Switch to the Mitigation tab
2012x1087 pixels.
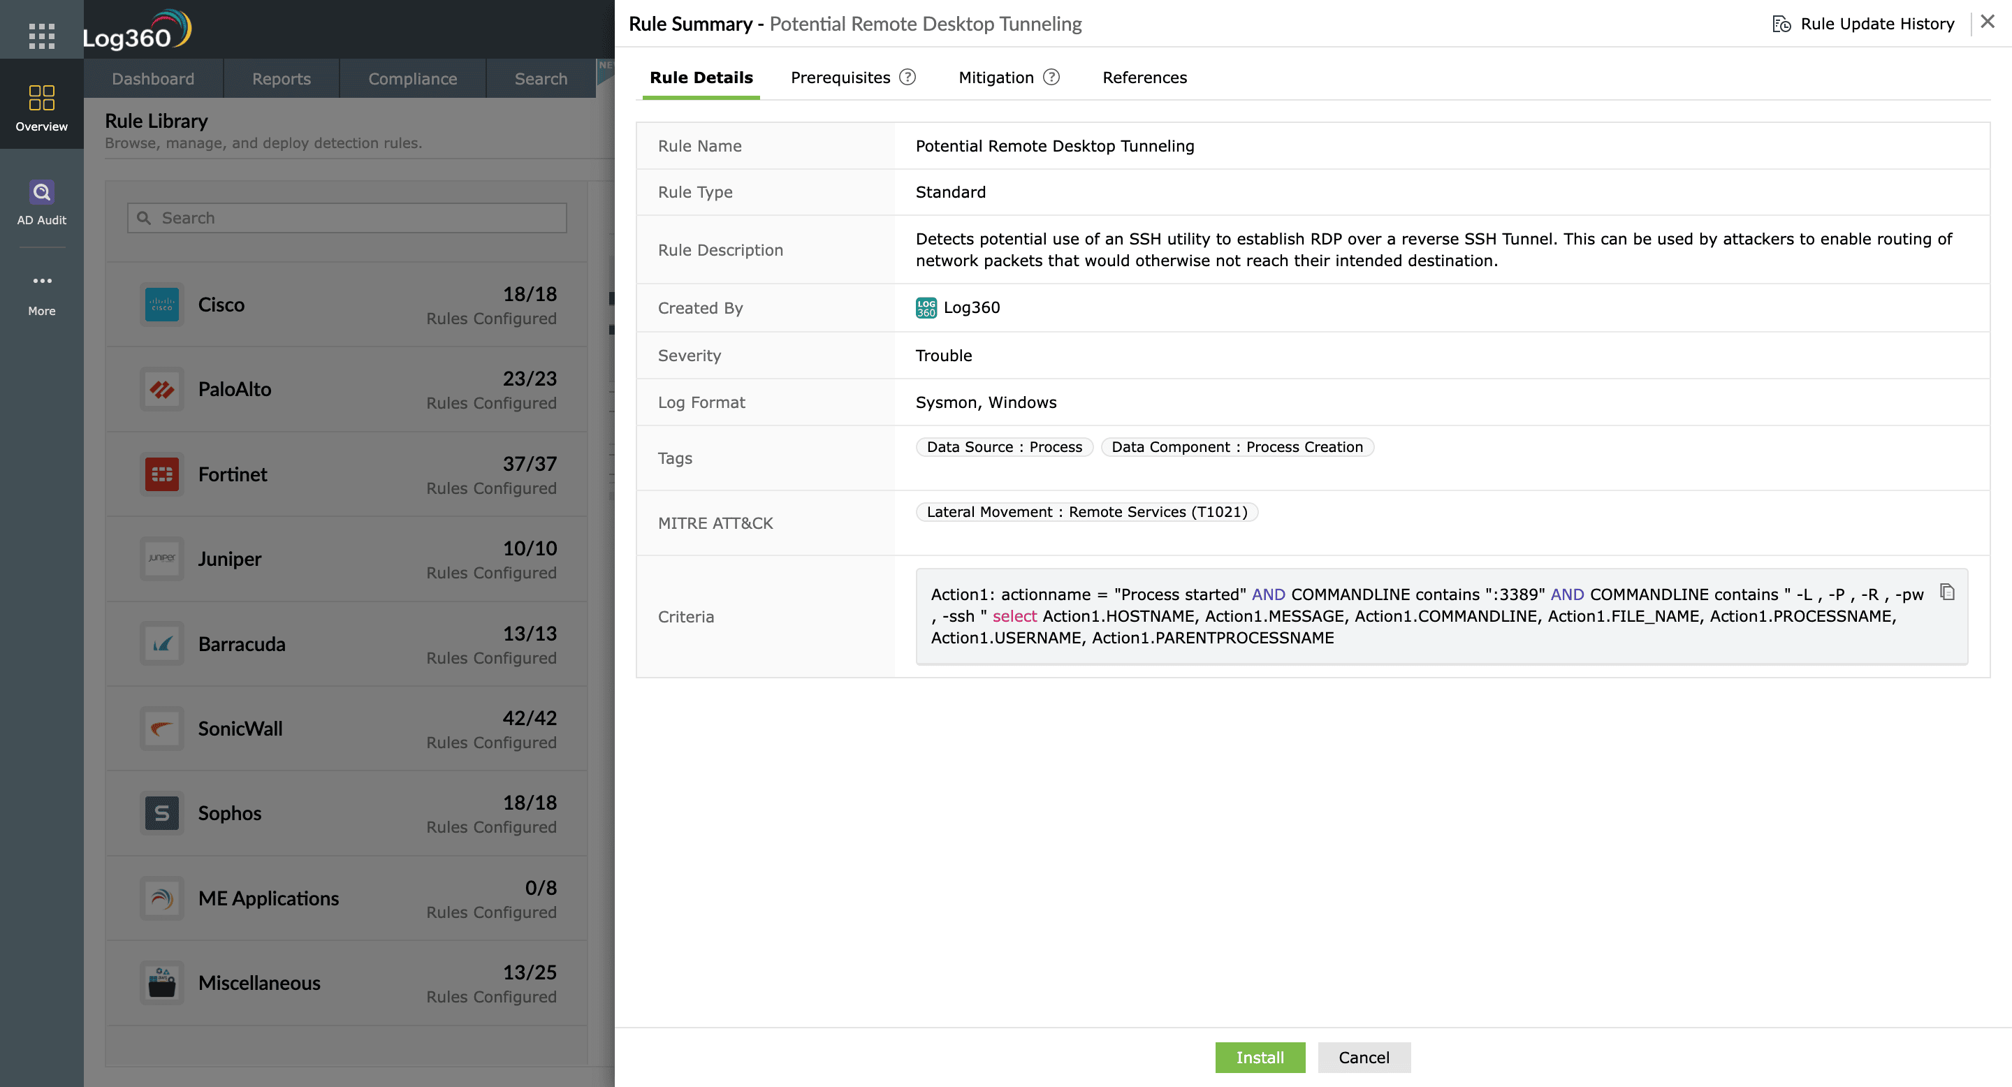pyautogui.click(x=995, y=78)
